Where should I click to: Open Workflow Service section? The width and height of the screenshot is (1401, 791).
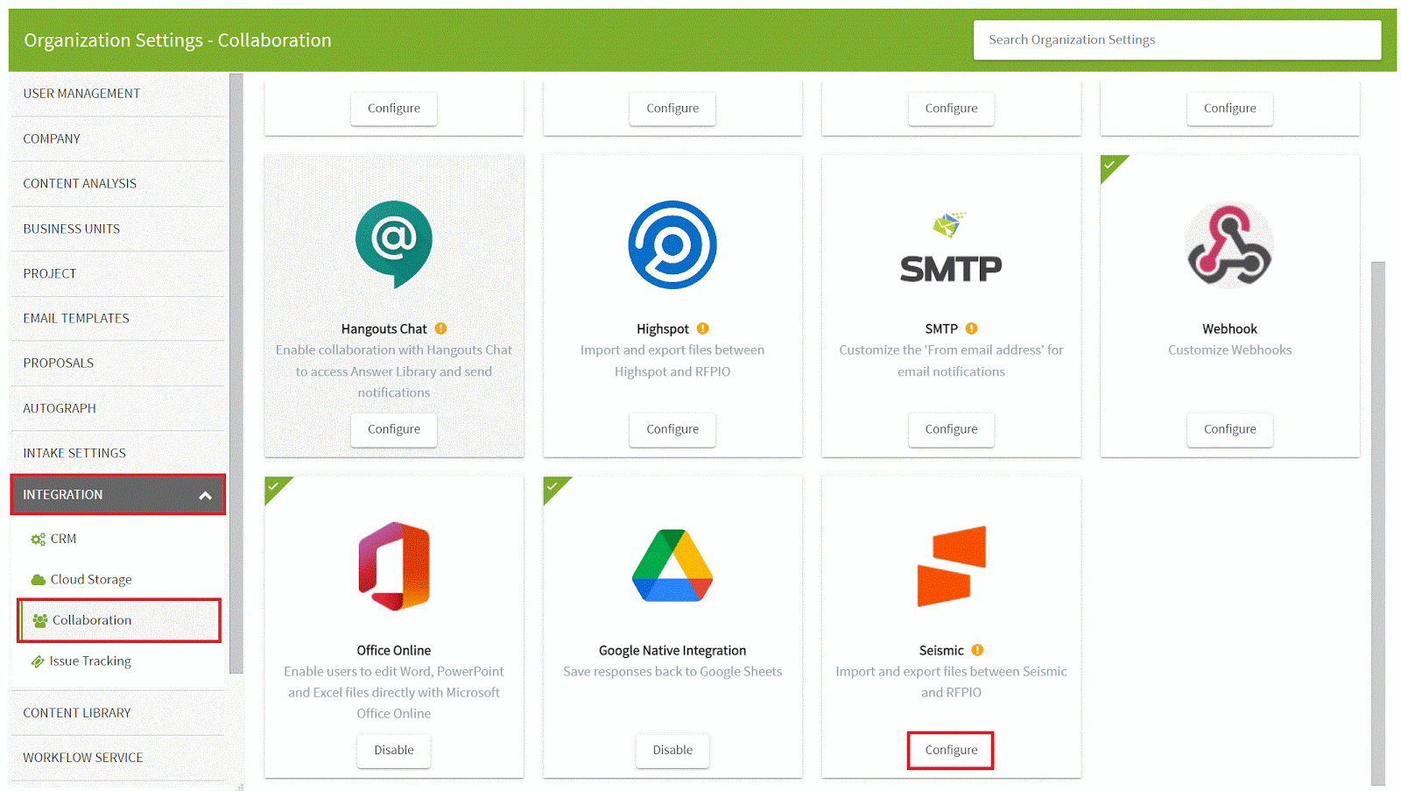coord(117,758)
